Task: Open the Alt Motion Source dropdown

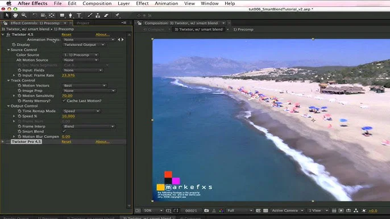Action: [81, 60]
